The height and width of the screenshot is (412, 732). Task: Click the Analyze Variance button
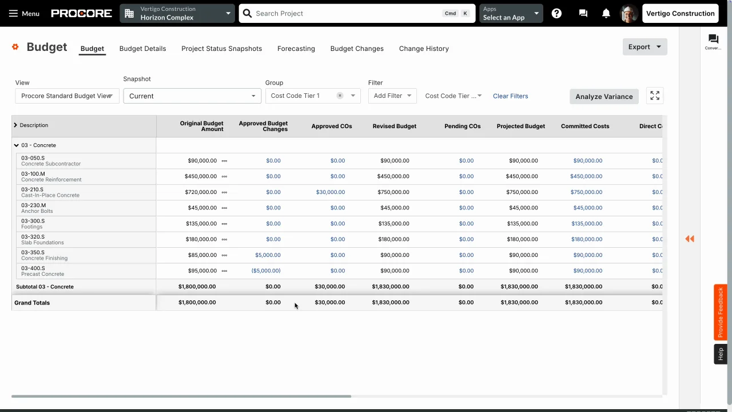[x=604, y=97]
